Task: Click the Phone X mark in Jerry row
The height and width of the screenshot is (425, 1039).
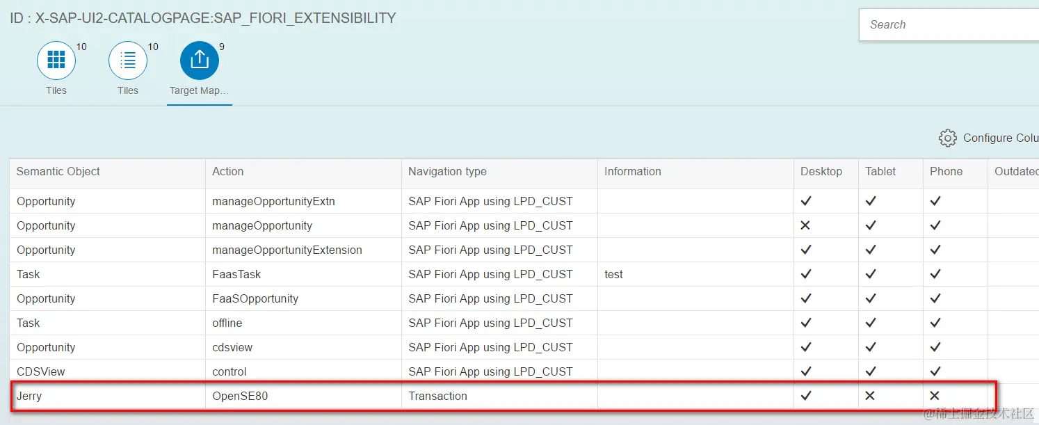Action: [x=935, y=396]
